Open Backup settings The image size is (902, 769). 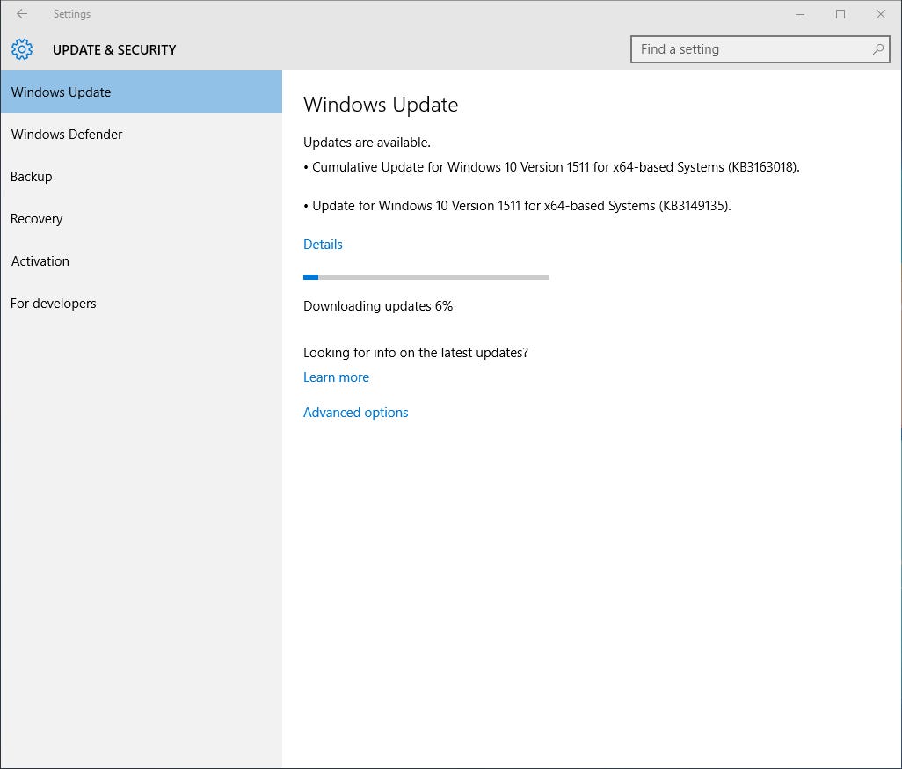tap(31, 176)
